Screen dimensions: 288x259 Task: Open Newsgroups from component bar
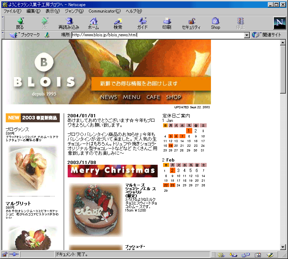click(246, 255)
